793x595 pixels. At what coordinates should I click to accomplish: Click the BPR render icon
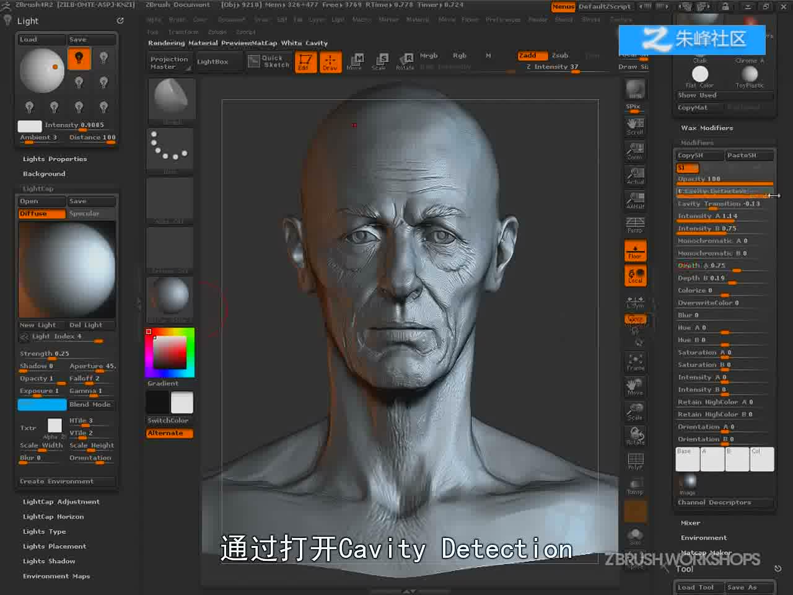click(635, 89)
